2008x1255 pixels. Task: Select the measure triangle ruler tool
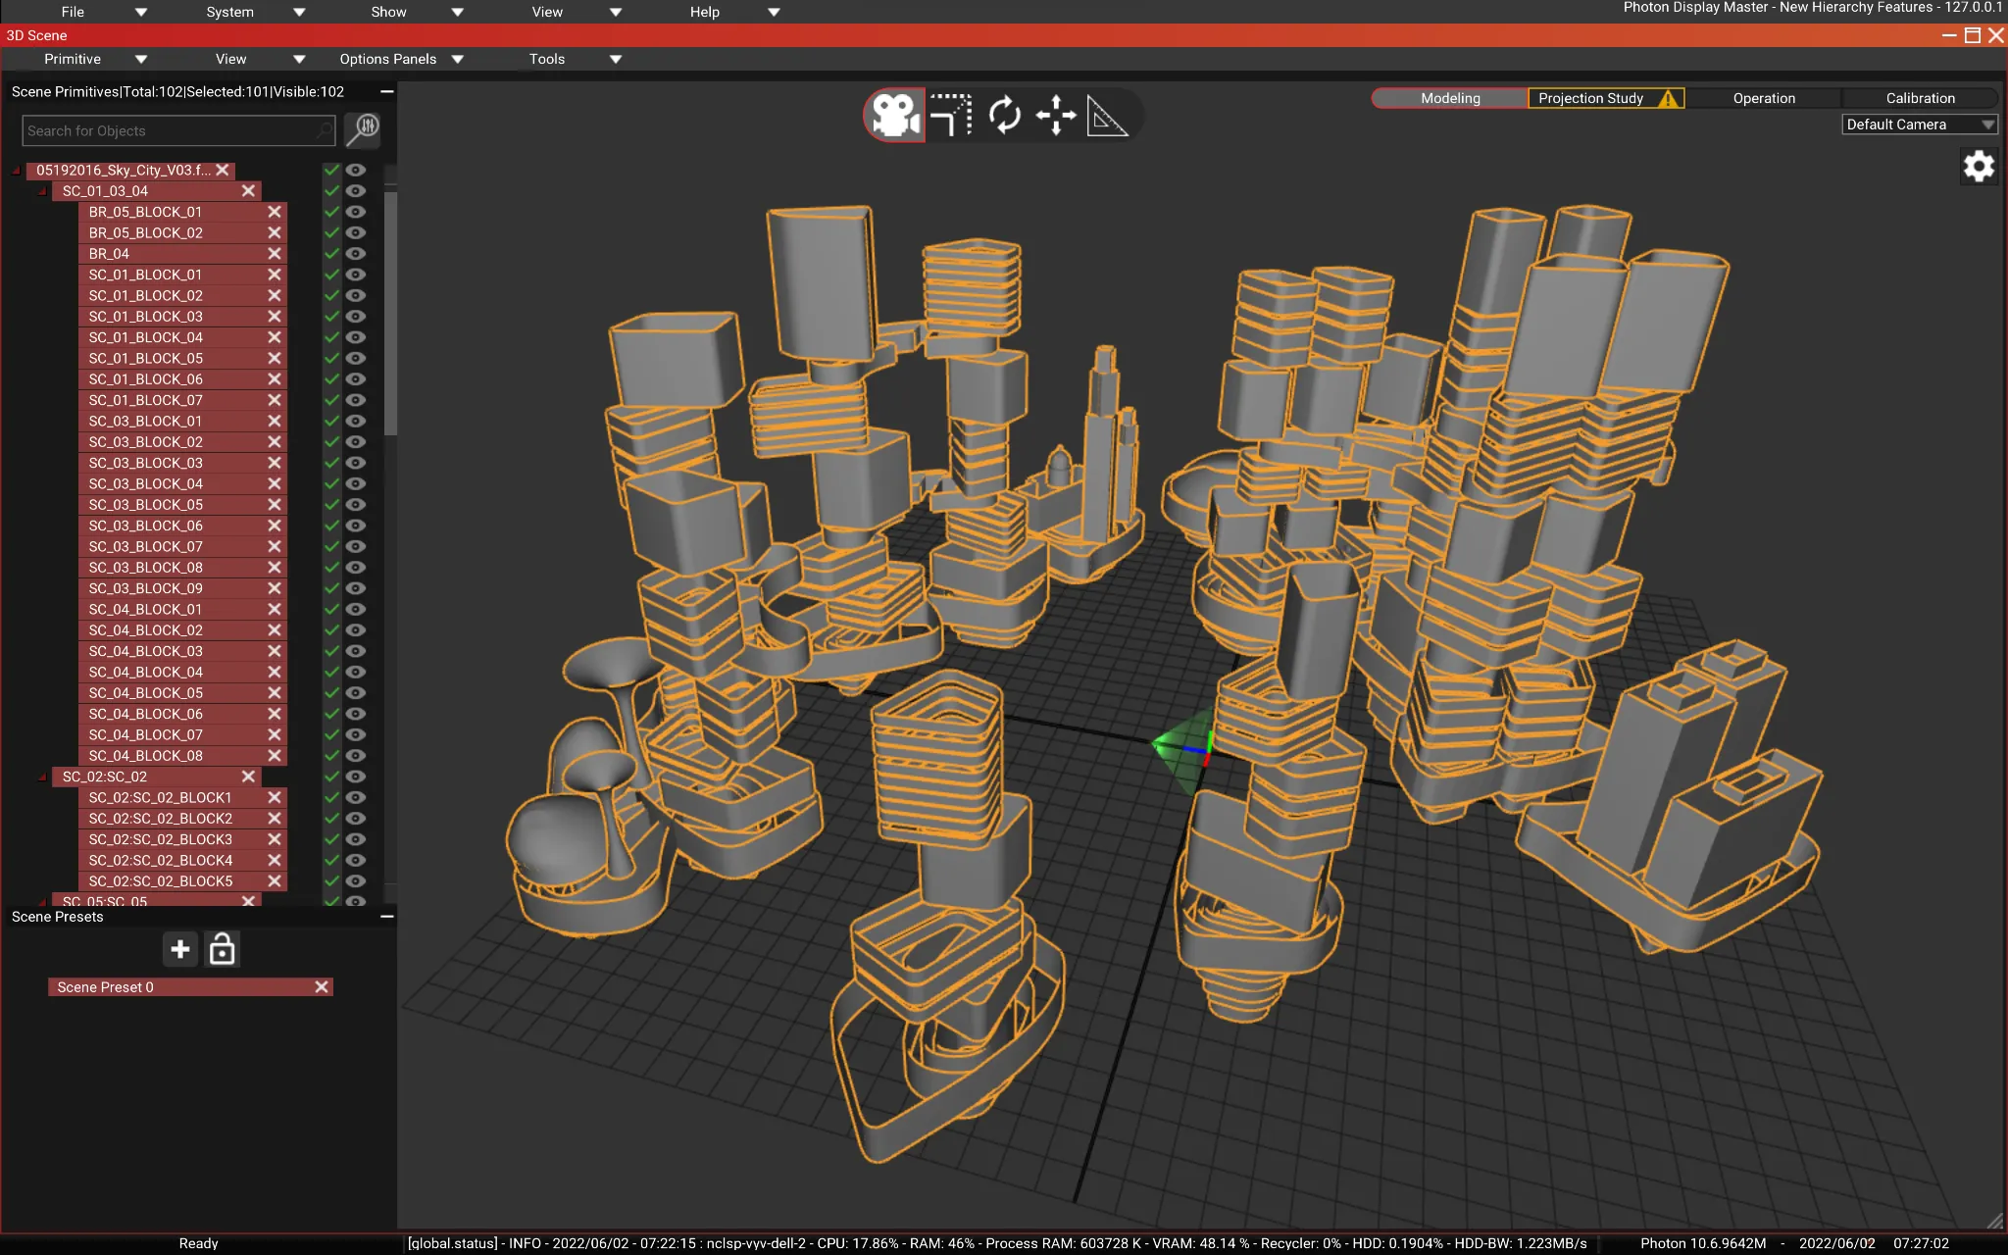point(1108,116)
